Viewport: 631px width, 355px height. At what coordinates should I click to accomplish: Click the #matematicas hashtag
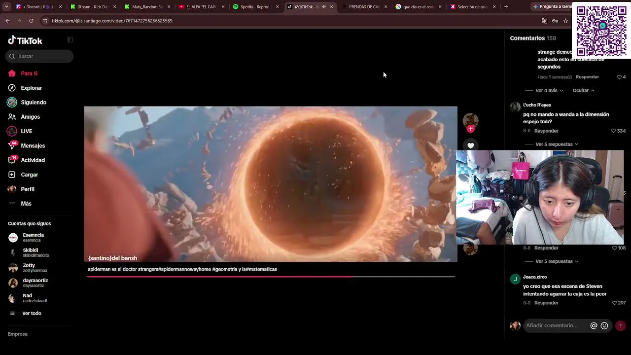(x=261, y=270)
